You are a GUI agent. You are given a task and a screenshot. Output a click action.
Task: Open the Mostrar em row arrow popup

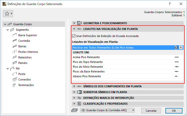(x=181, y=47)
